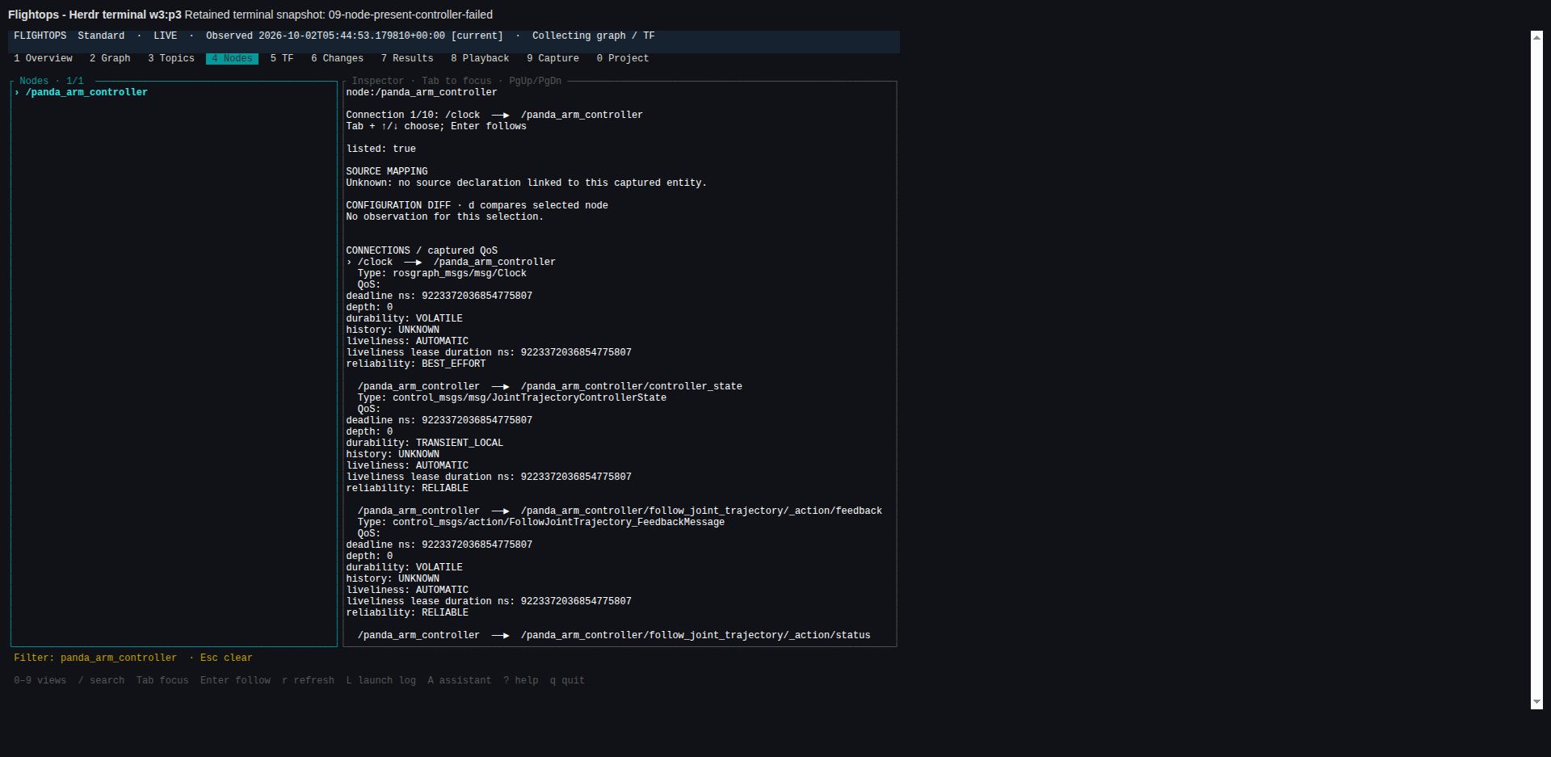The height and width of the screenshot is (757, 1551).
Task: Click 'No observation for this selection.'
Action: click(x=445, y=217)
